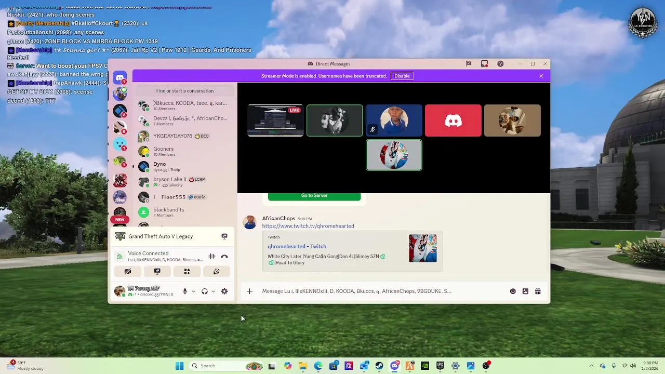Open Discord taskbar icon
Viewport: 665px width, 374px height.
[395, 366]
